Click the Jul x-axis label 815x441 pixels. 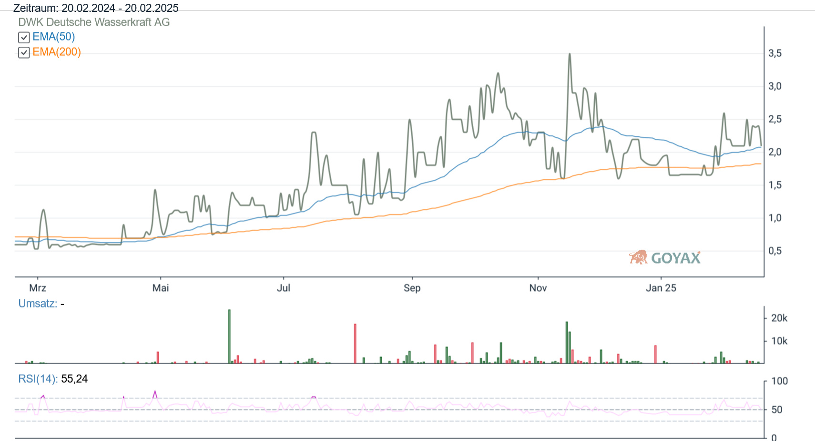[284, 288]
